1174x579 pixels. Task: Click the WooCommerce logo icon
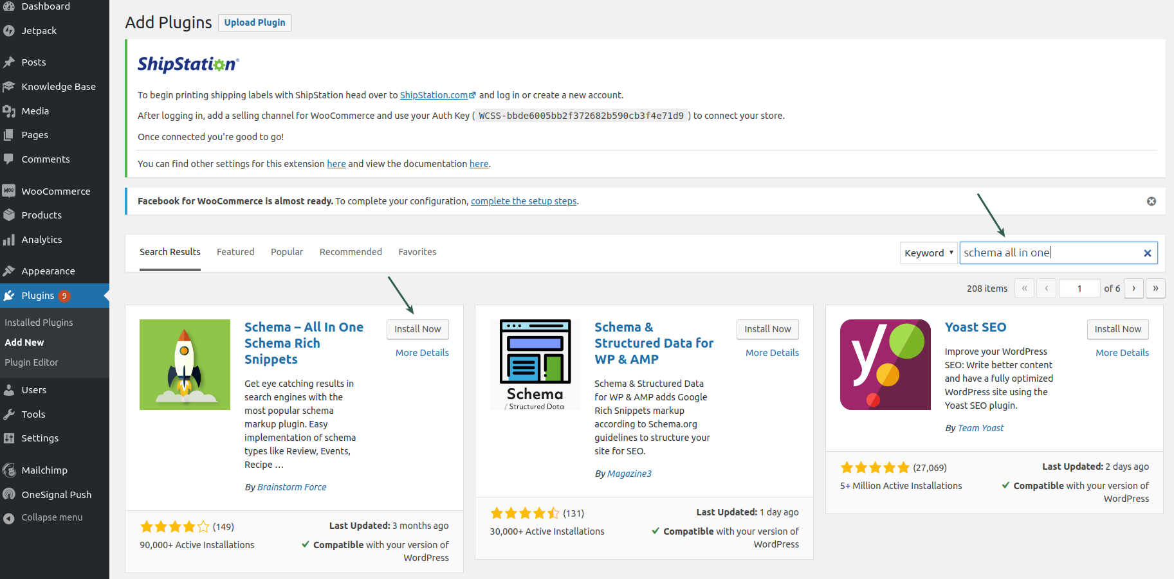tap(9, 191)
